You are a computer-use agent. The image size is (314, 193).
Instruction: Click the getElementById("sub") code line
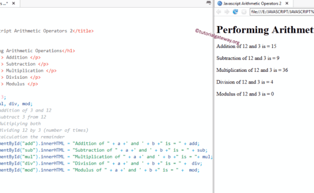pos(104,150)
